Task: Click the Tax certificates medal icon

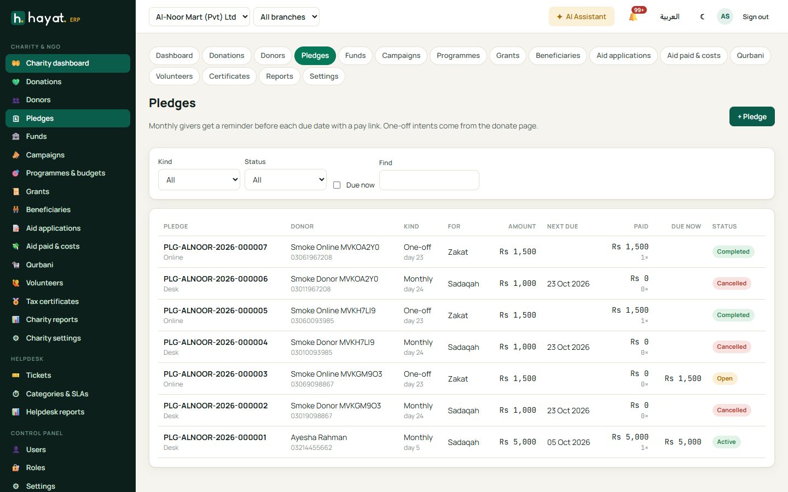Action: [x=16, y=302]
